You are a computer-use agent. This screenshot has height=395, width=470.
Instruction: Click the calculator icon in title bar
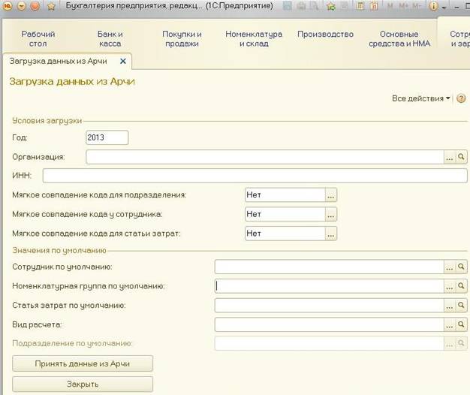click(x=360, y=6)
